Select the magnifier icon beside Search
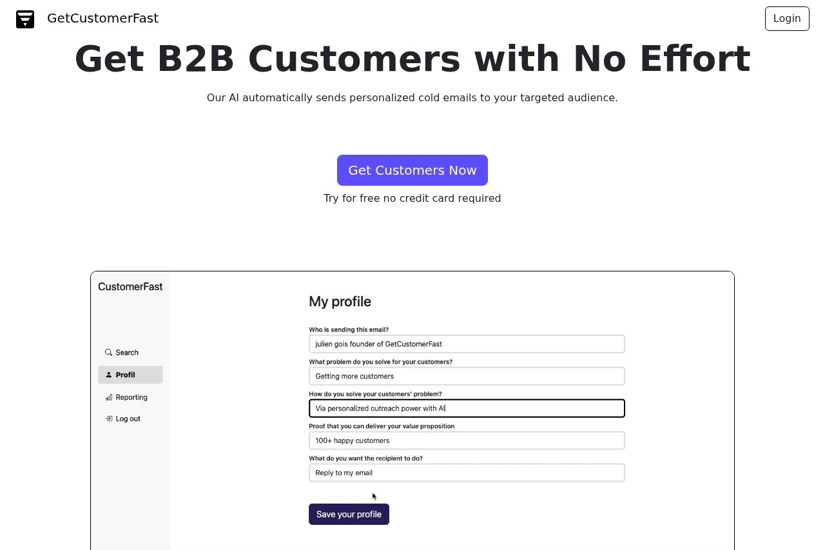The height and width of the screenshot is (550, 825). coord(109,352)
